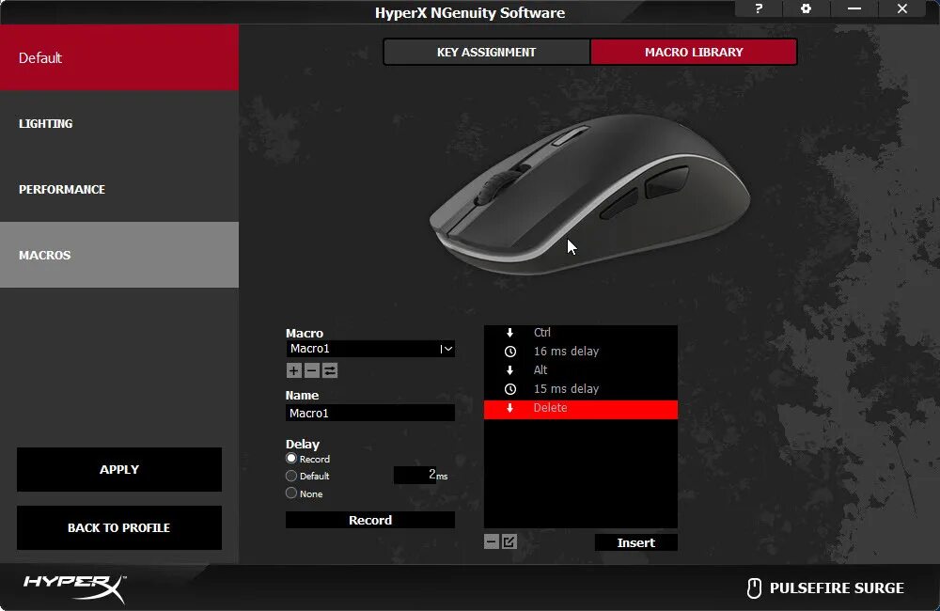Click Back to Profile button
Viewport: 940px width, 611px height.
[119, 527]
